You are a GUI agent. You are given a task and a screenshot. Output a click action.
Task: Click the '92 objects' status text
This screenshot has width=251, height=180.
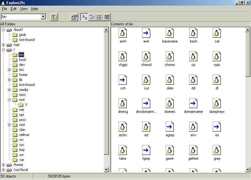click(8, 176)
